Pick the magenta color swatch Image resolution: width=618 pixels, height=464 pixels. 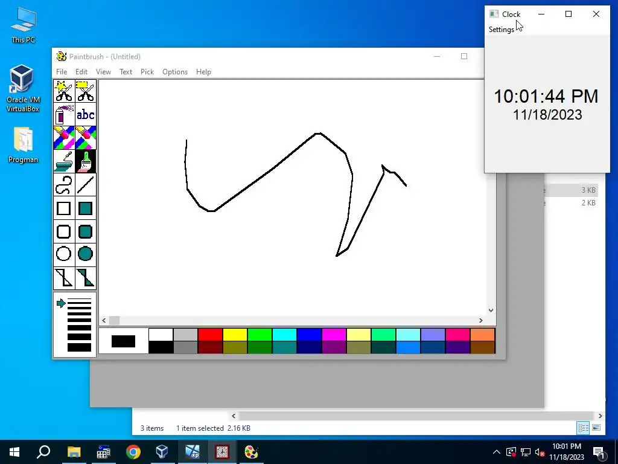click(334, 335)
